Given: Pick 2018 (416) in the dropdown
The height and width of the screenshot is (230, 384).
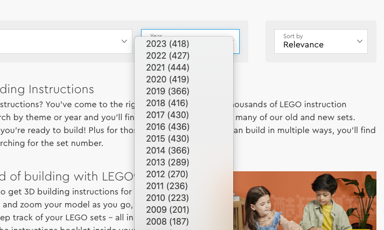Looking at the screenshot, I should (184, 103).
